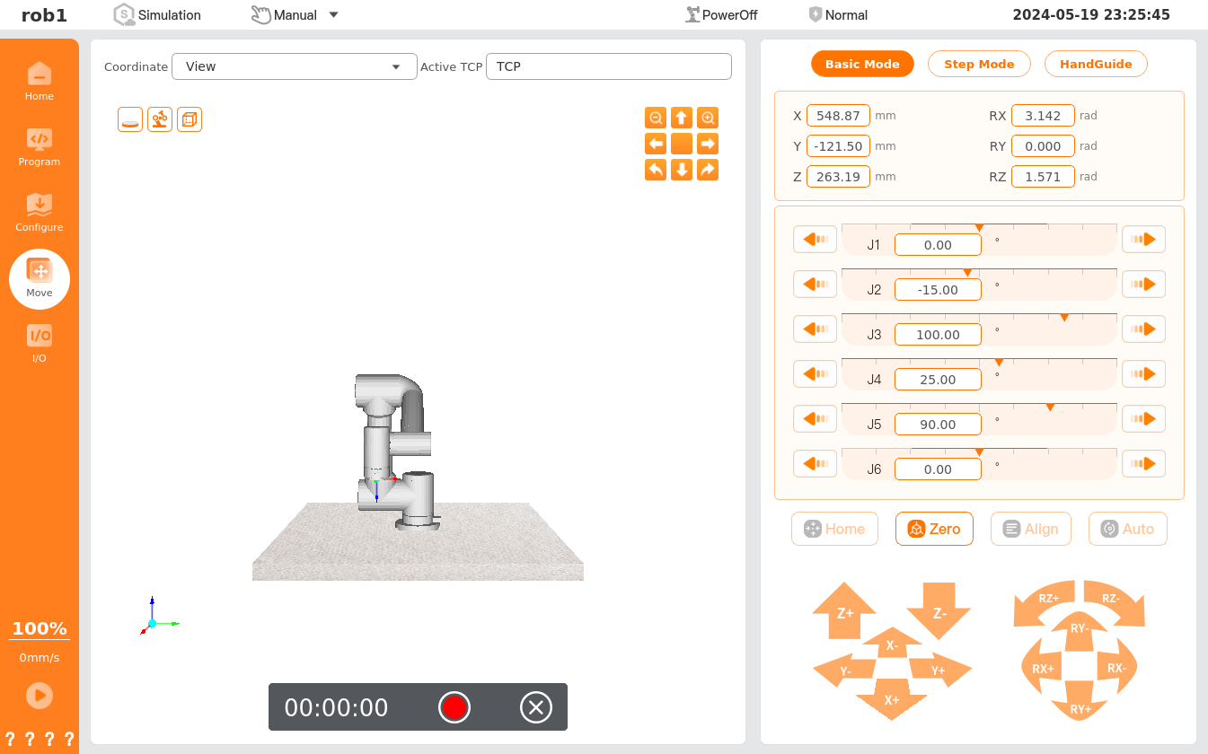Viewport: 1208px width, 754px height.
Task: Pan the 3D view right
Action: [x=708, y=144]
